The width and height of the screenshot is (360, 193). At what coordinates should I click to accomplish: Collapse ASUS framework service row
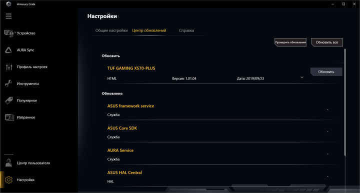(327, 109)
